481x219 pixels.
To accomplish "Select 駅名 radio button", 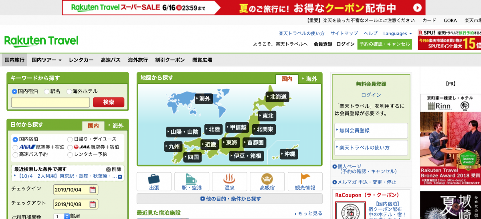I will click(x=46, y=91).
